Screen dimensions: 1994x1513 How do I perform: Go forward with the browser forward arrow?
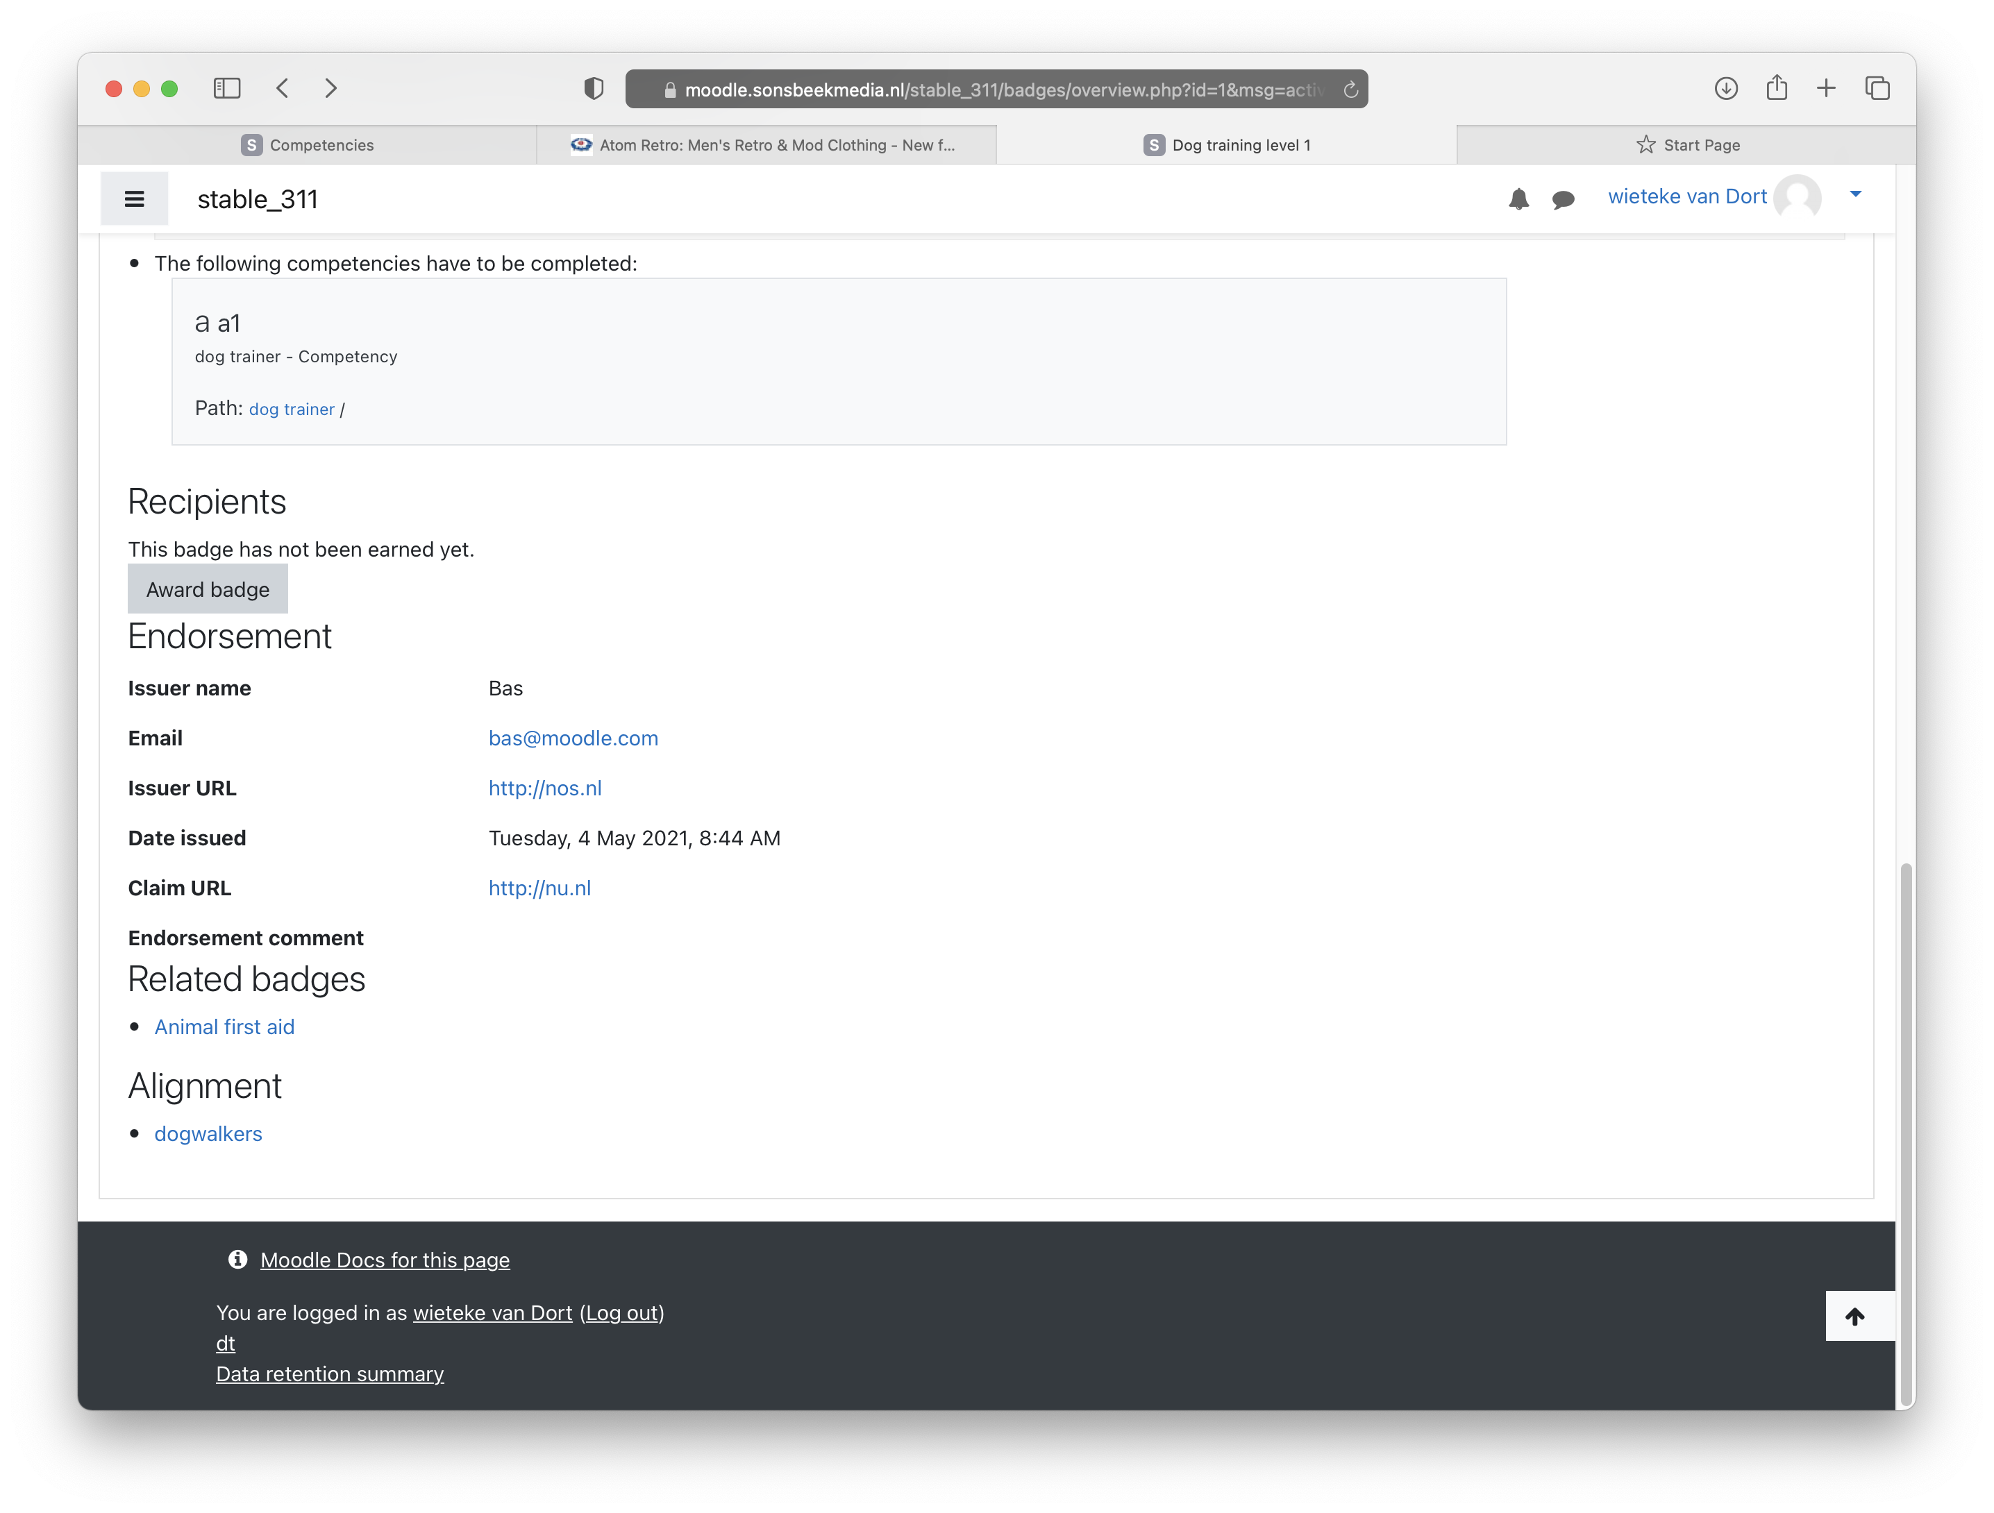pos(331,88)
